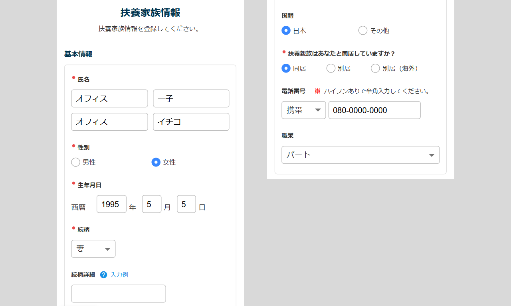
Task: Click the first name field containing 一子
Action: click(191, 98)
